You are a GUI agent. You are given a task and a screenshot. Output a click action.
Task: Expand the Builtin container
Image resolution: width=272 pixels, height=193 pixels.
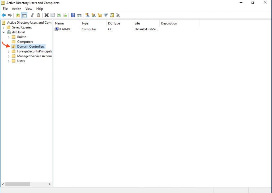tap(8, 37)
